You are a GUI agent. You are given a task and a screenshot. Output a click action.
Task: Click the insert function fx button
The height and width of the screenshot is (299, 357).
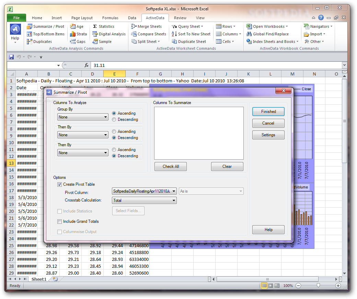coord(86,65)
